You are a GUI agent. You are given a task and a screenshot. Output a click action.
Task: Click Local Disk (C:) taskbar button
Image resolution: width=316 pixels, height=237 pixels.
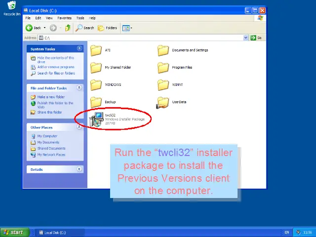pos(60,233)
